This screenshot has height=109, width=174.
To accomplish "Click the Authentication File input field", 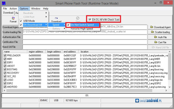I will pos(85,37).
